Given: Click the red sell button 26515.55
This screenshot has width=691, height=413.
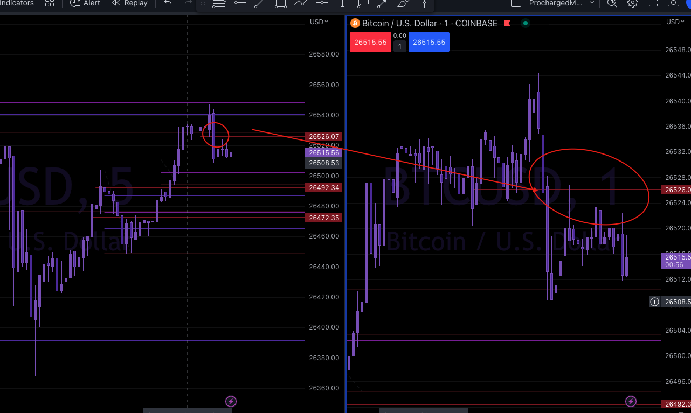Looking at the screenshot, I should point(370,42).
